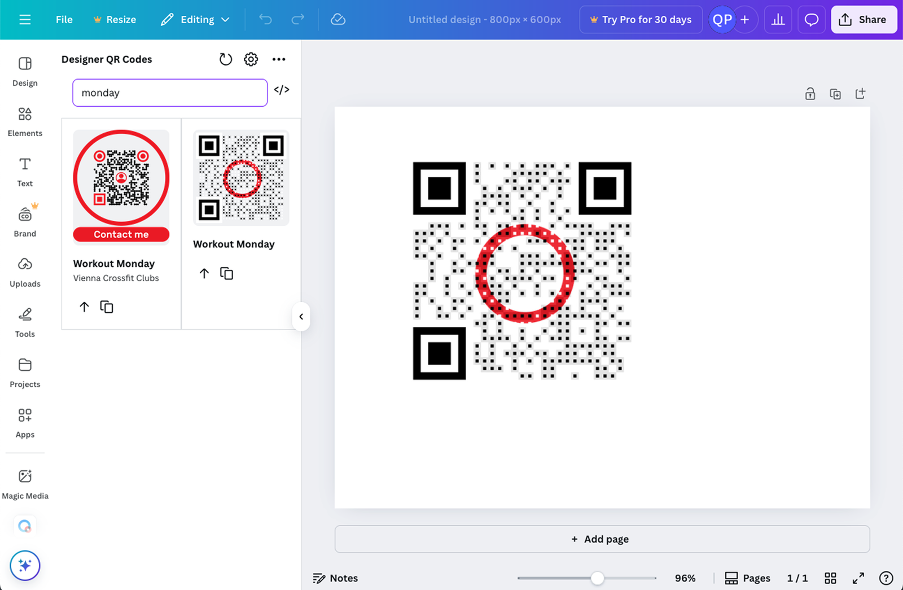Collapse the side panel

301,317
